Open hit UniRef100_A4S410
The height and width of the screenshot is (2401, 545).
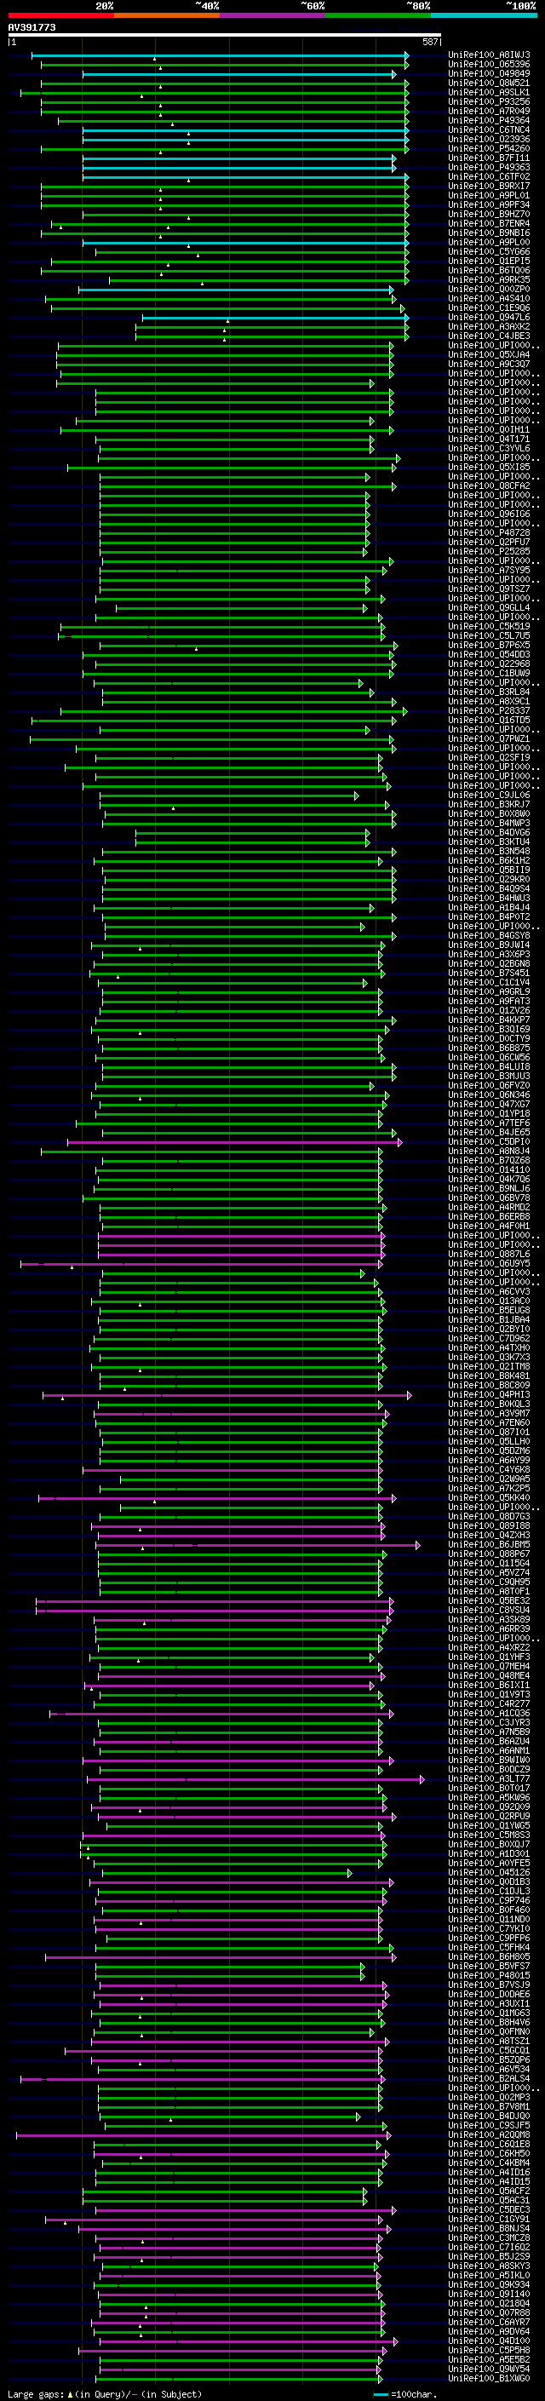pyautogui.click(x=488, y=298)
